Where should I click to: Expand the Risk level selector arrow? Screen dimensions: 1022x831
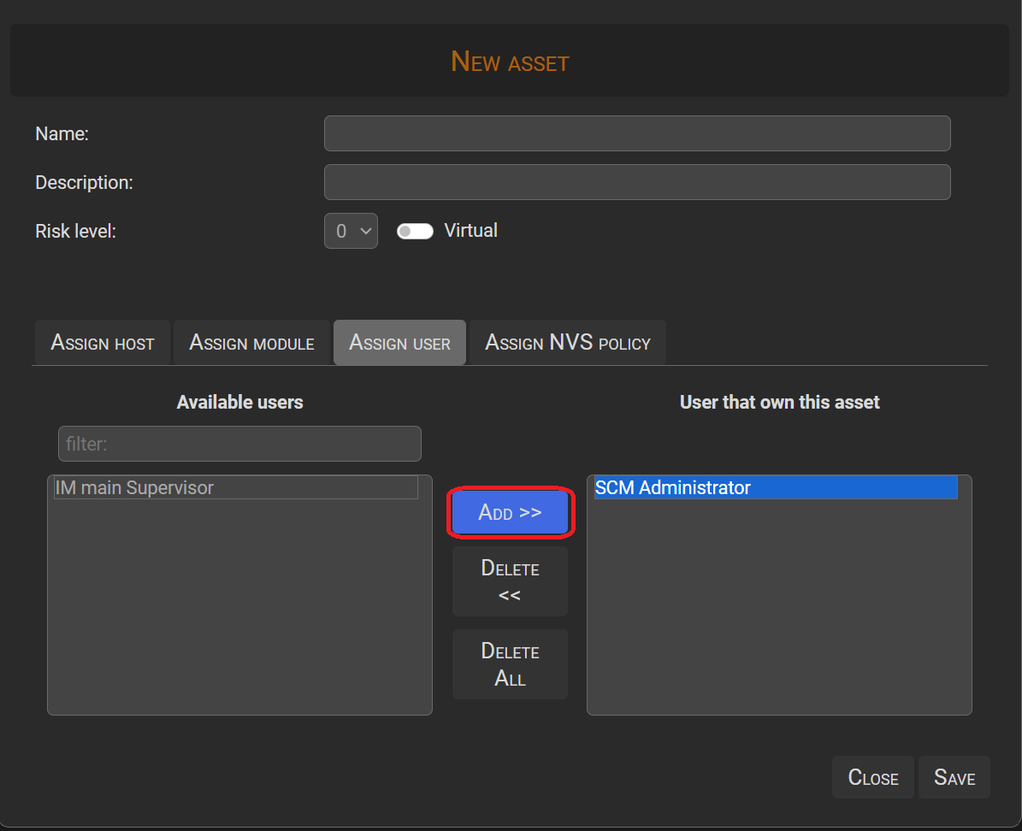click(x=367, y=231)
